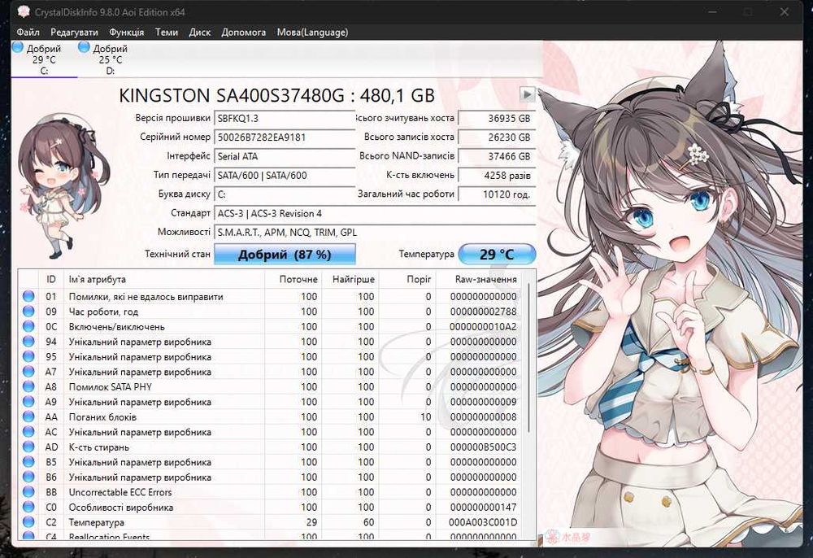
Task: Click the status icon for attribute 0C
Action: (x=28, y=326)
